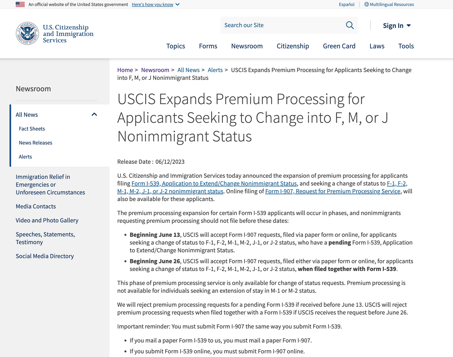Open the Form I-907 Premium Processing link
This screenshot has width=453, height=357.
(333, 191)
